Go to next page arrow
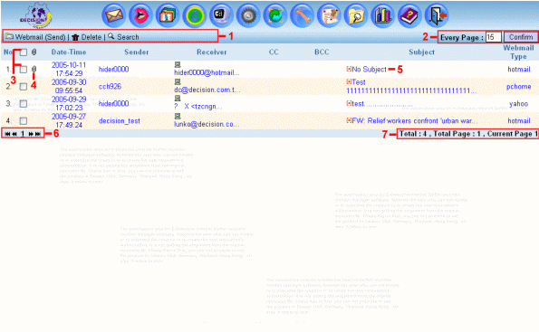This screenshot has width=539, height=332. (x=31, y=134)
